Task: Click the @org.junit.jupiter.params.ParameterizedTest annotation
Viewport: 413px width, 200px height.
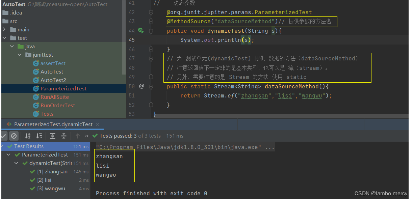Action: [x=239, y=12]
